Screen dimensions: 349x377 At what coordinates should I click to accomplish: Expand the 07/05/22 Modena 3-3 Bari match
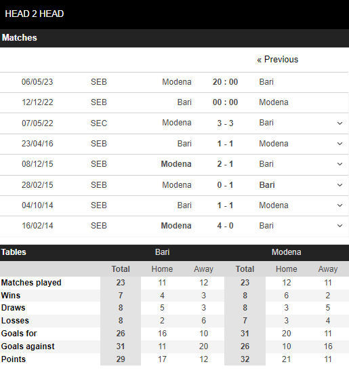click(x=340, y=123)
